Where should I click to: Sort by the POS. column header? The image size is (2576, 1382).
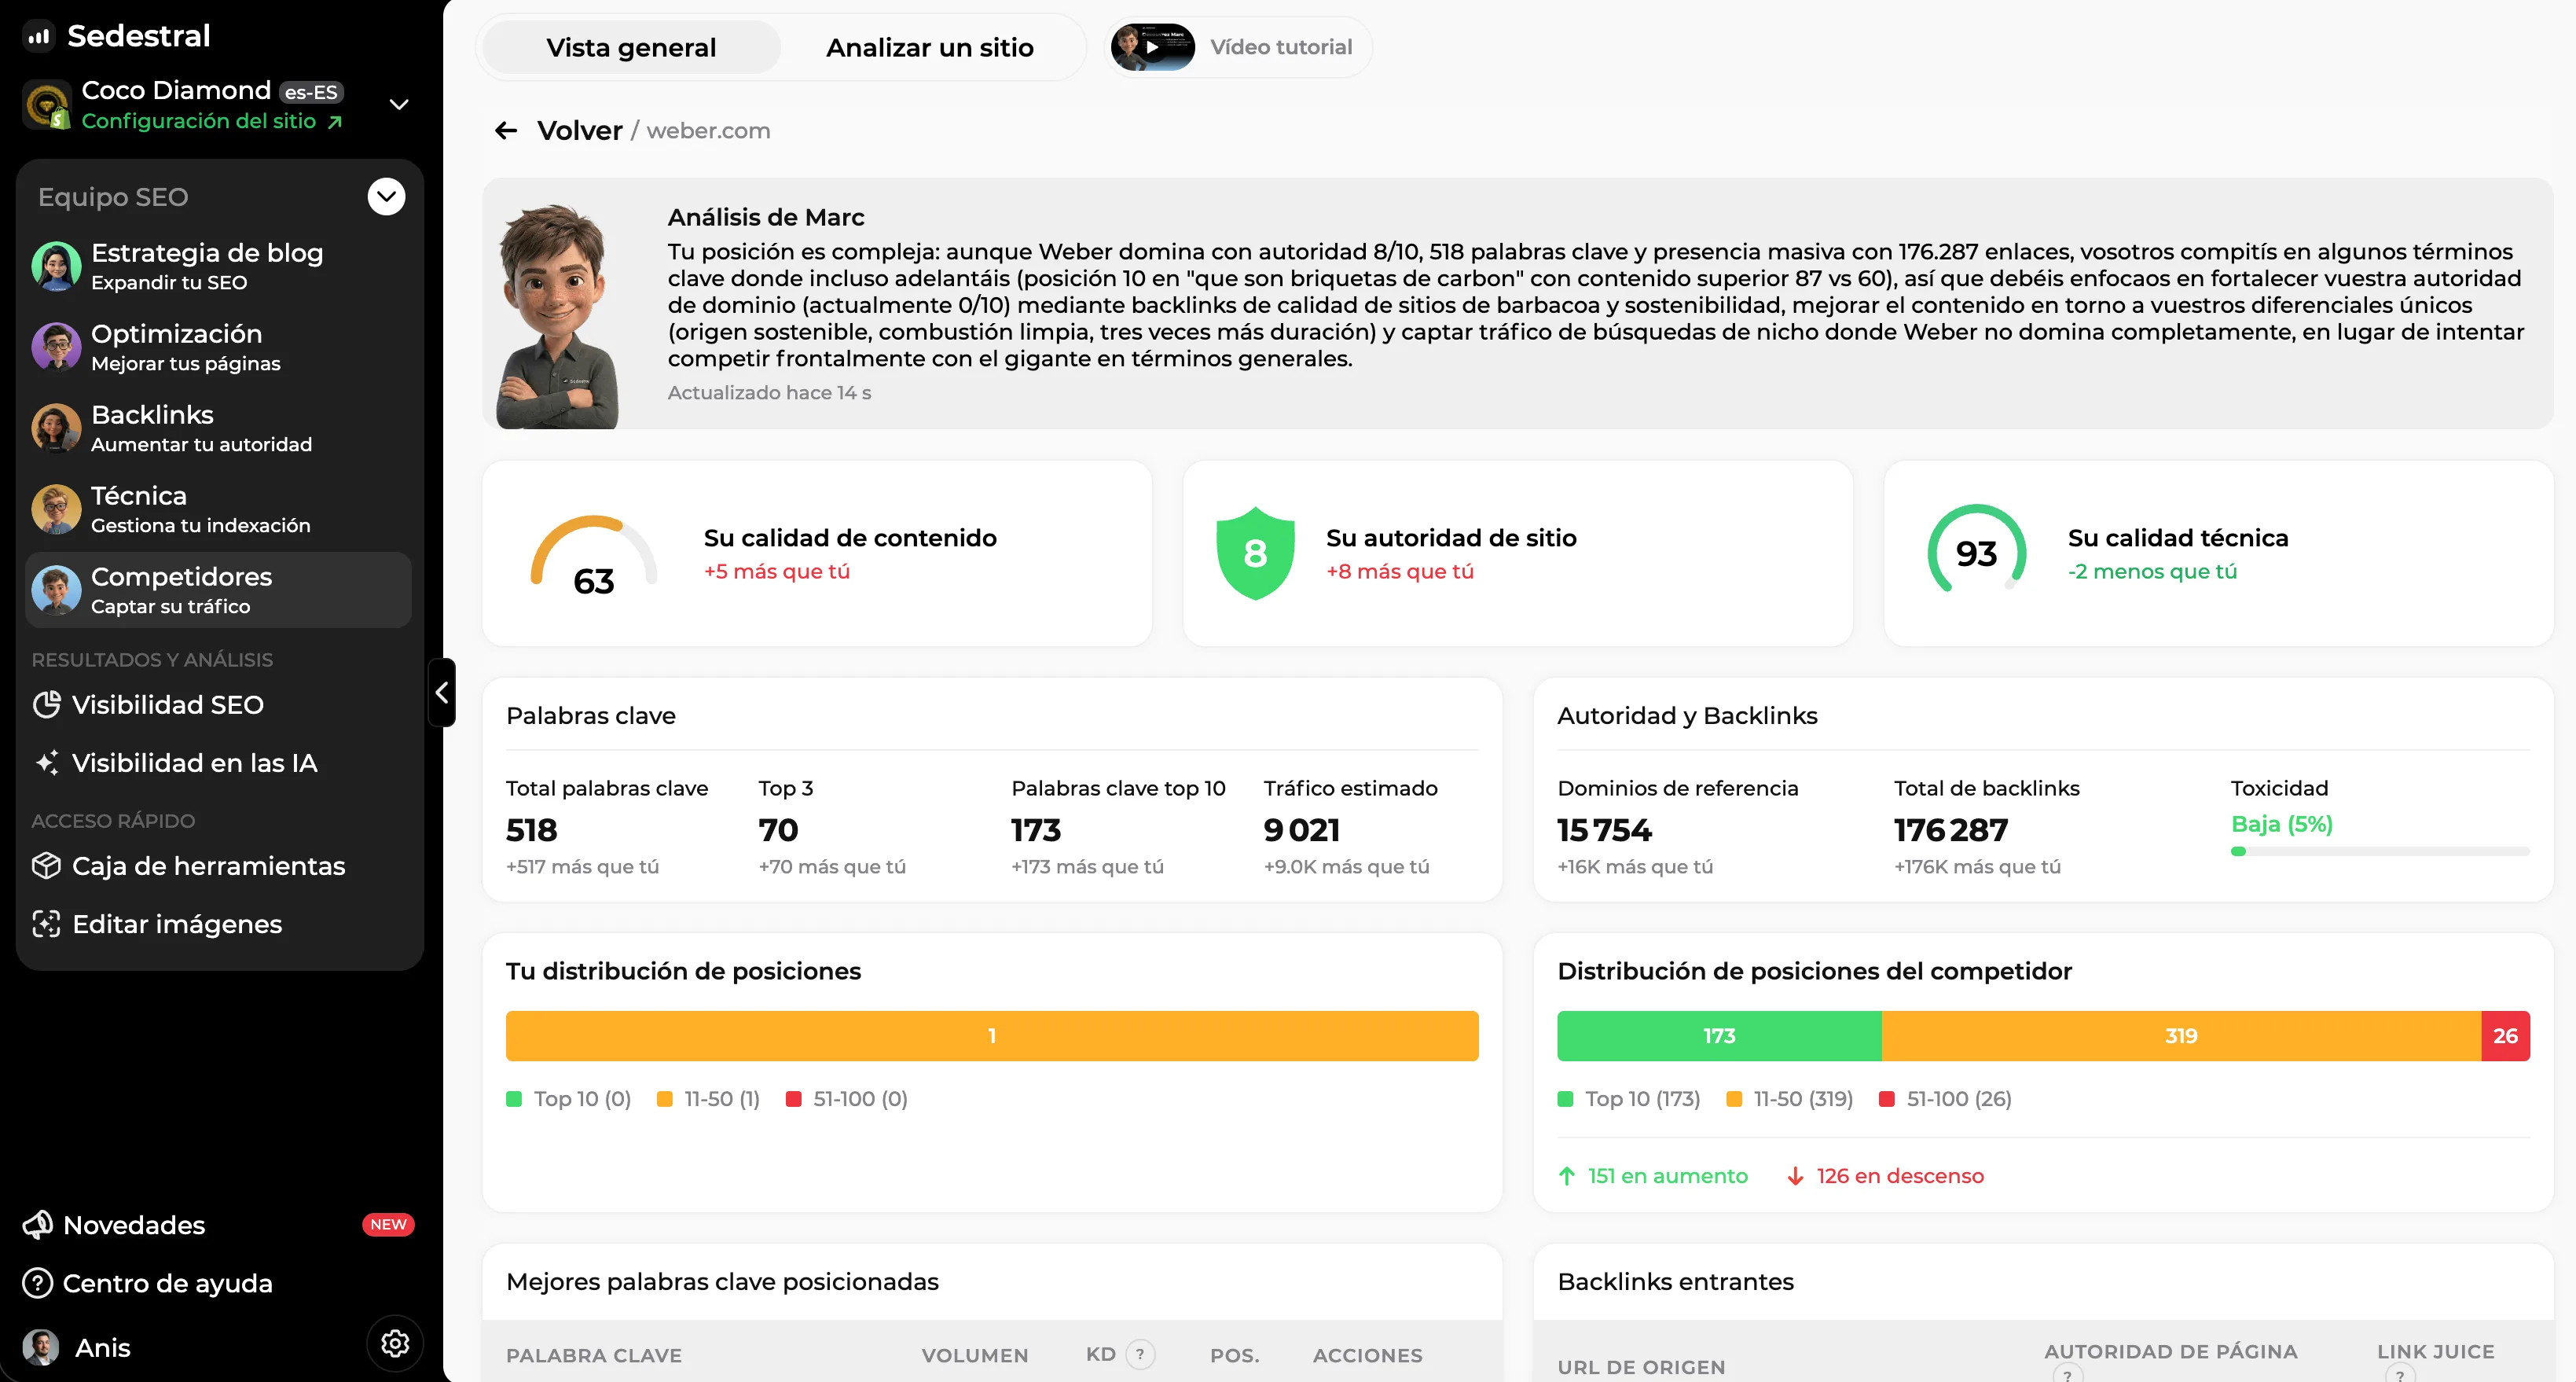click(x=1235, y=1356)
